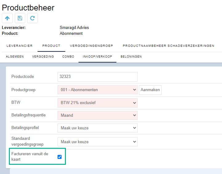The height and width of the screenshot is (174, 222).
Task: Save using the floppy disk icon
Action: pos(20,18)
